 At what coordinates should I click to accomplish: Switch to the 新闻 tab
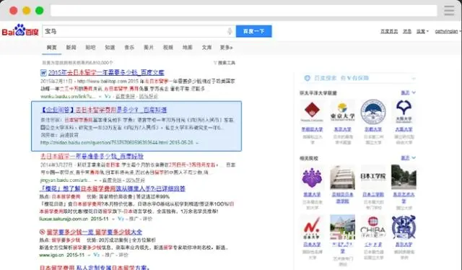click(71, 48)
